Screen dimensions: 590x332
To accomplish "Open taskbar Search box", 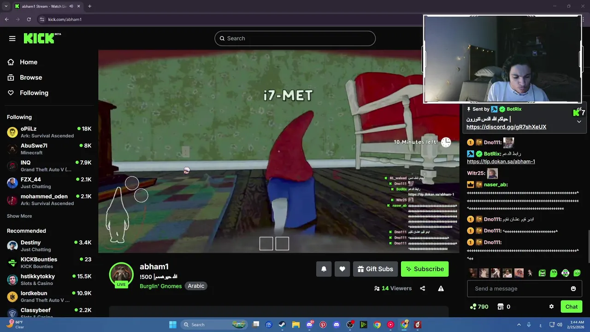I will [214, 325].
